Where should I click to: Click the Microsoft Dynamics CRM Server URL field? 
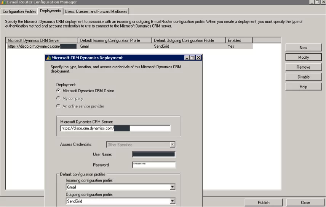coord(115,128)
